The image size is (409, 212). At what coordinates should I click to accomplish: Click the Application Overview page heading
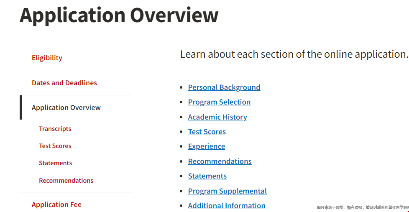click(x=119, y=15)
